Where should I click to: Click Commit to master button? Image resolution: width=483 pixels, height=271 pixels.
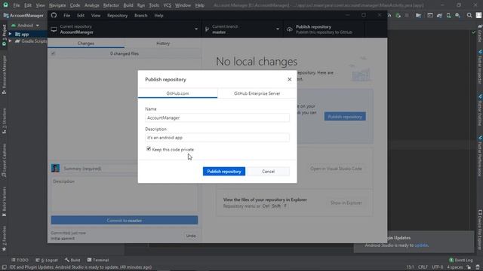(125, 220)
